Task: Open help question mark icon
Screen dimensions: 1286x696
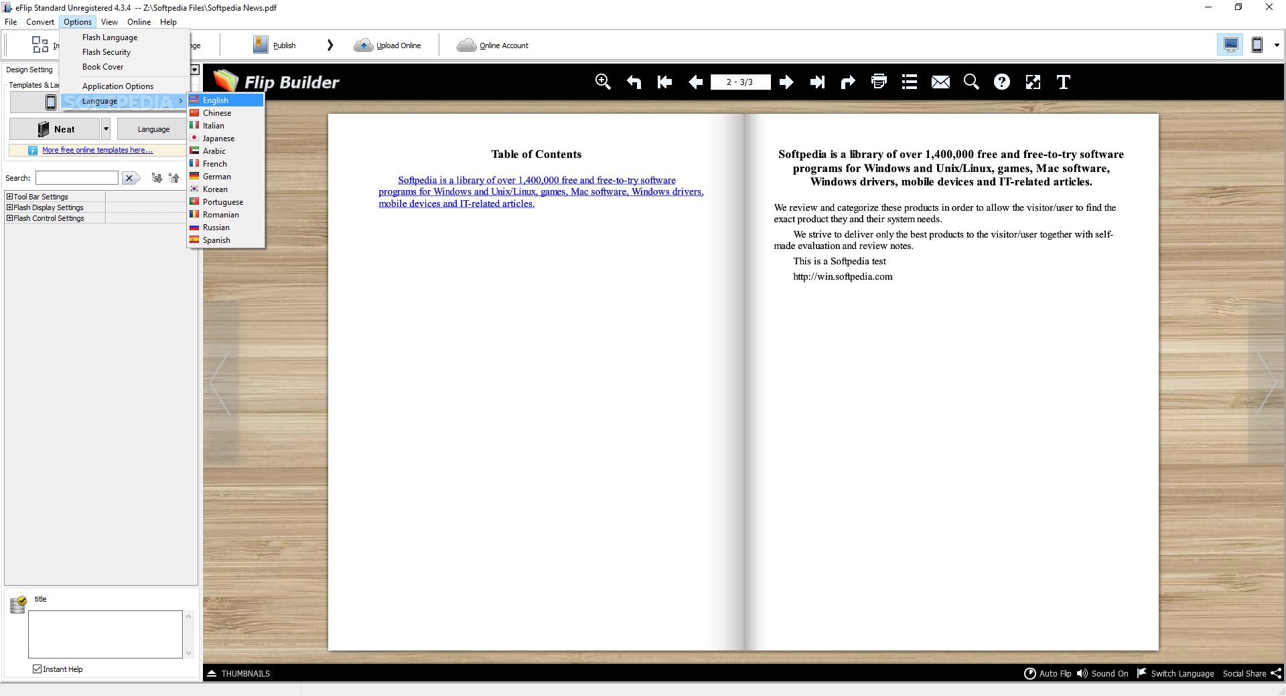Action: point(1002,82)
